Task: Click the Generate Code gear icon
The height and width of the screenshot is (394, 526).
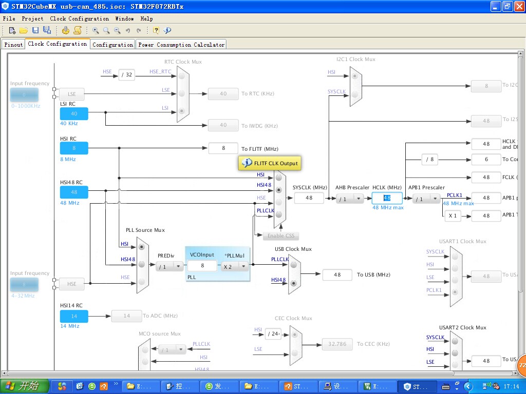Action: pos(66,30)
